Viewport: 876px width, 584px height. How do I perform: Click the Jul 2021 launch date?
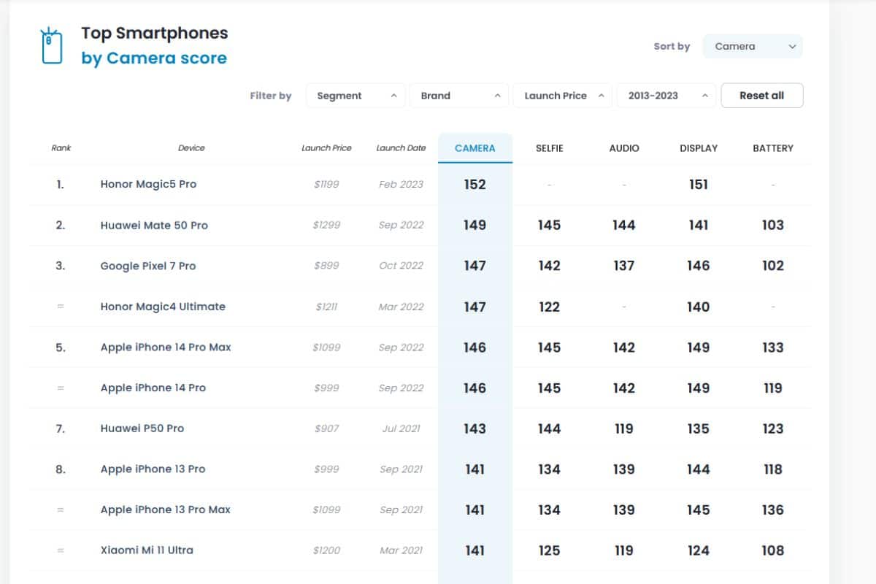point(401,429)
